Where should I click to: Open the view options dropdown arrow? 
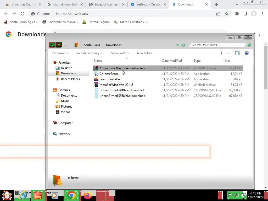[x=228, y=53]
